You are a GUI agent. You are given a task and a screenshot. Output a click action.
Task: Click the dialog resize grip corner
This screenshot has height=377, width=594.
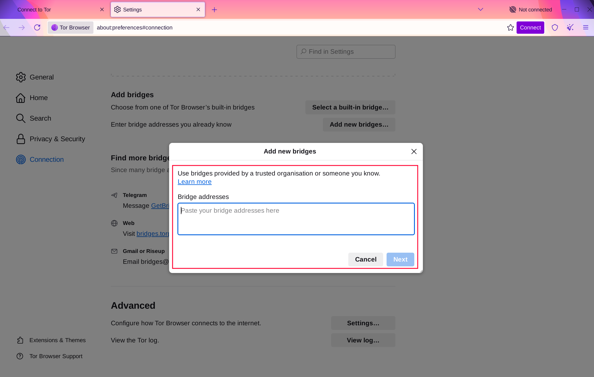[421, 271]
